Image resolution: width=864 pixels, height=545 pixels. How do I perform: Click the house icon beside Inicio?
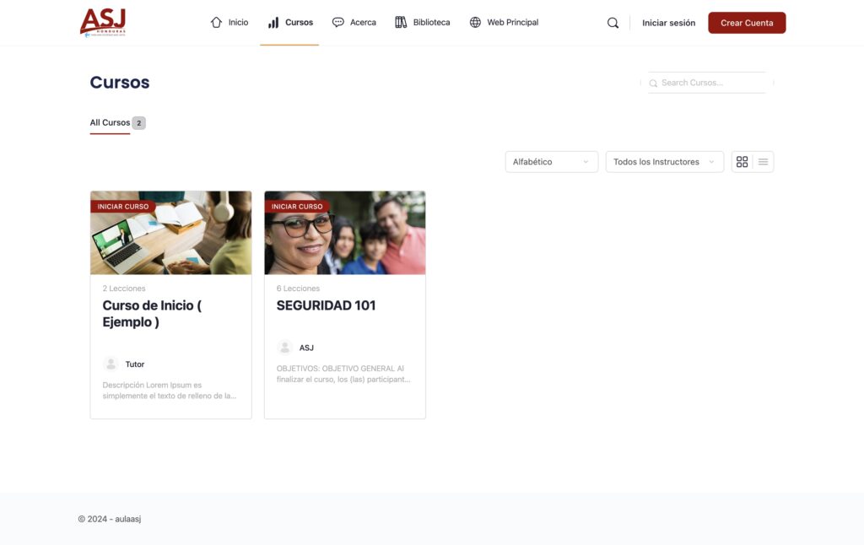click(x=216, y=23)
